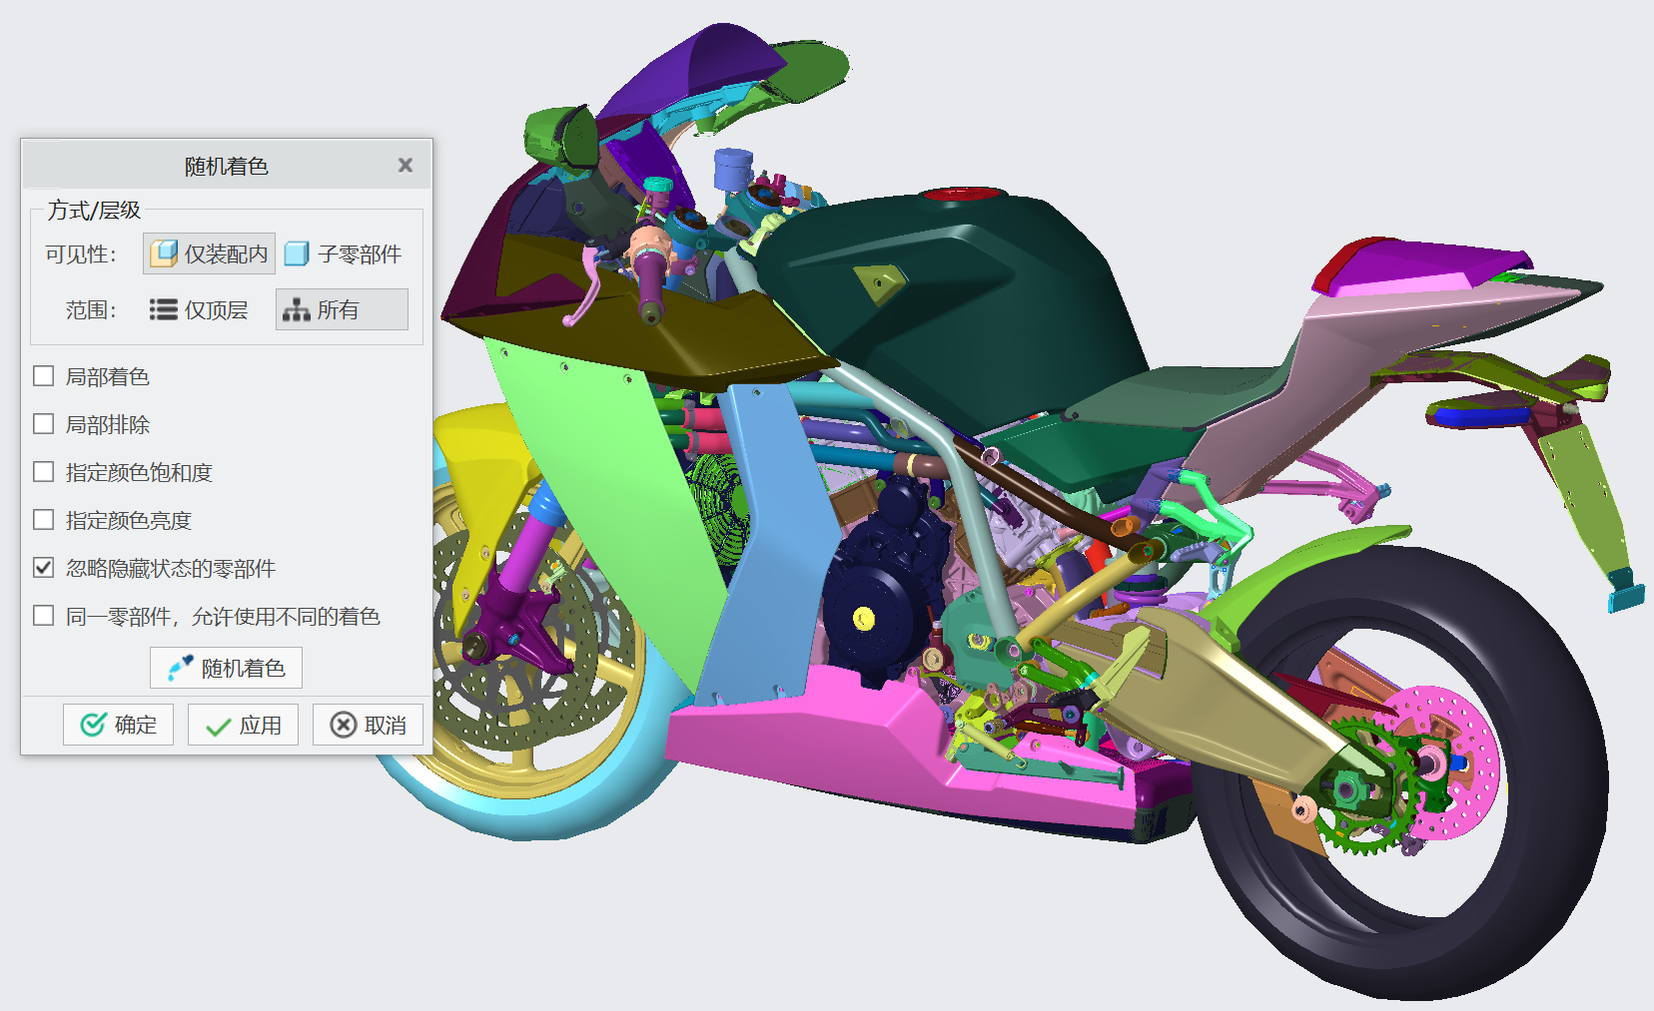Click the 取消 cancel button
Screen dimensions: 1654x1011
(368, 725)
